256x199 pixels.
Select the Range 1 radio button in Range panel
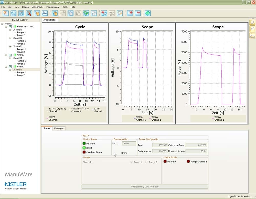(131, 162)
